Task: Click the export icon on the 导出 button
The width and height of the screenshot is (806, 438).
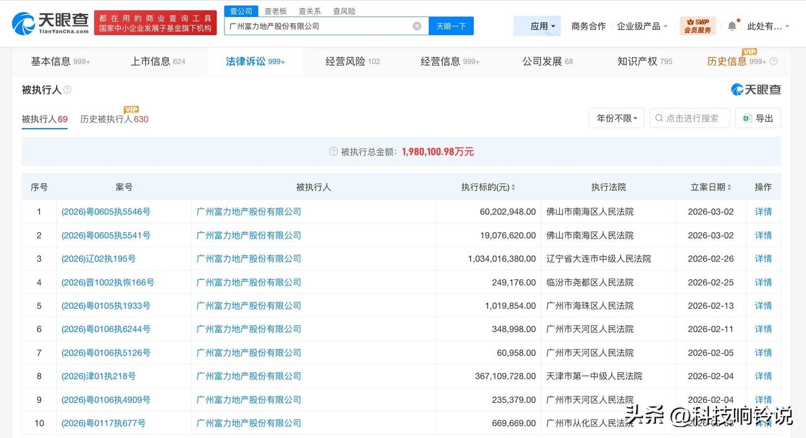Action: pos(746,118)
